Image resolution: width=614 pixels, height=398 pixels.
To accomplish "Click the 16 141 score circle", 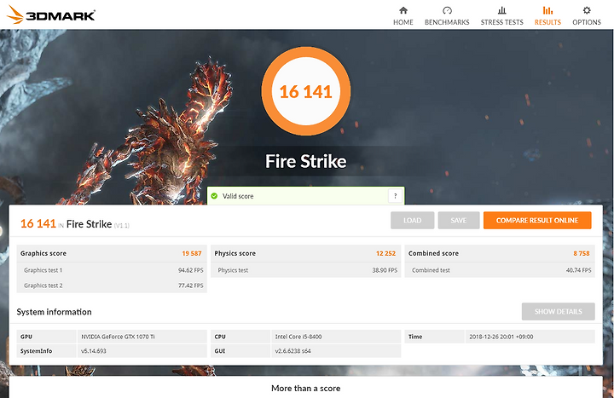I will (x=306, y=91).
